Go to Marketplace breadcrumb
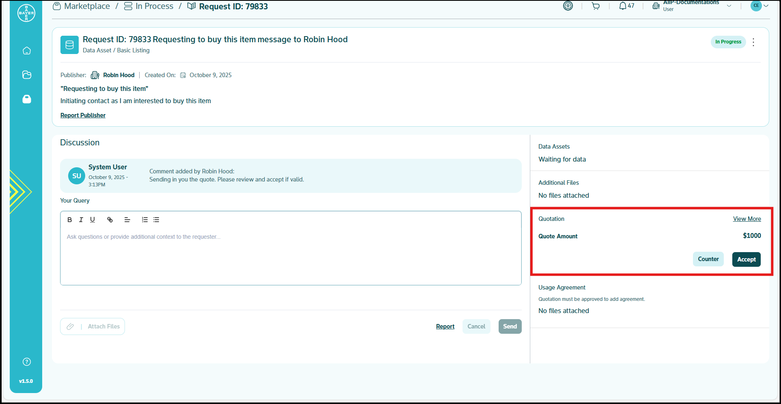 [x=87, y=6]
